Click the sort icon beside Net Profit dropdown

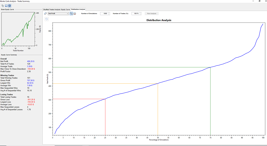coord(46,13)
